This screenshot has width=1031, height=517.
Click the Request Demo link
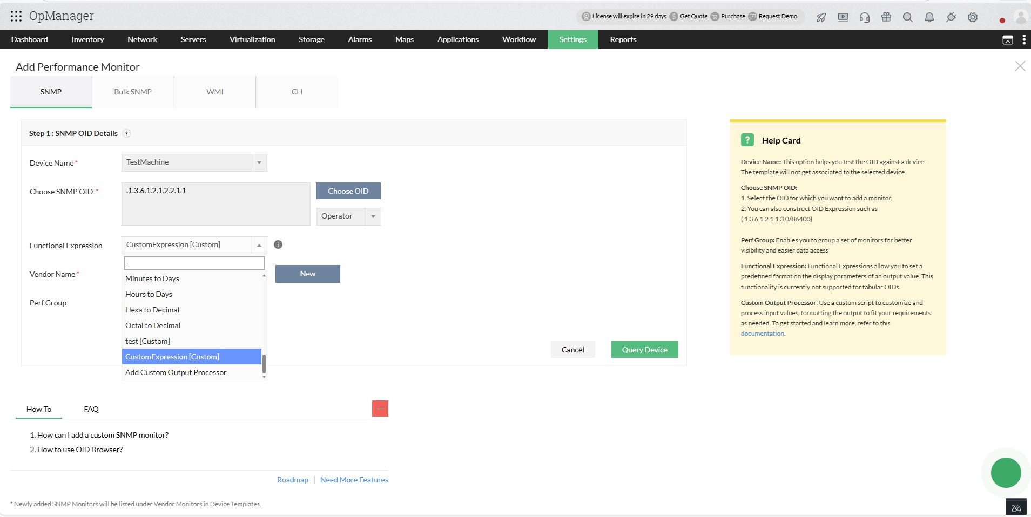click(773, 16)
